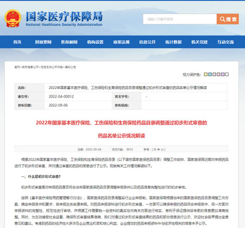Select the yellow eye-protection color swatch
This screenshot has width=245, height=228.
206,74
